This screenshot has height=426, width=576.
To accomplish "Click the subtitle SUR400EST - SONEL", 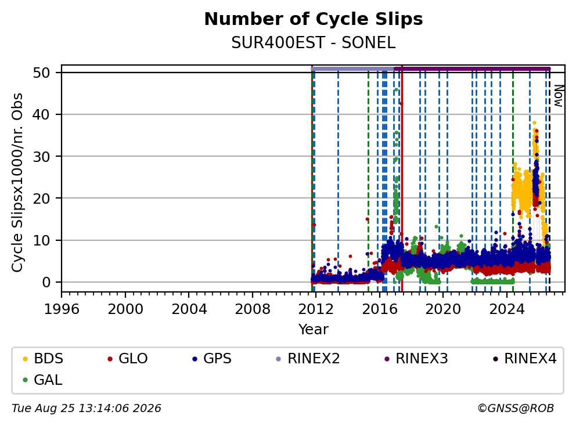I will 314,43.
